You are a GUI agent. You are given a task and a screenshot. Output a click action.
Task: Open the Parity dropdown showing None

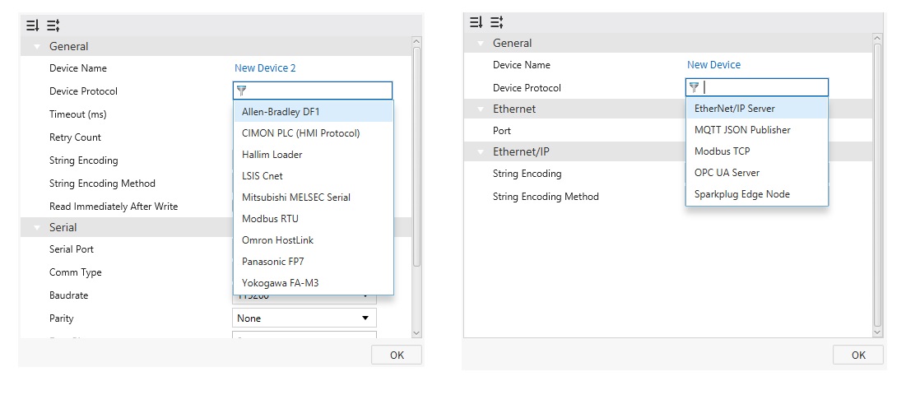pyautogui.click(x=304, y=318)
